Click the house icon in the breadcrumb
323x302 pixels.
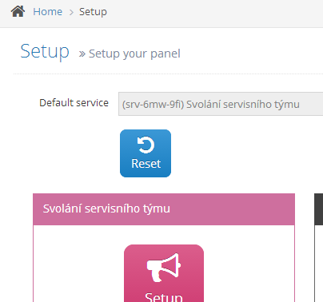tap(18, 12)
